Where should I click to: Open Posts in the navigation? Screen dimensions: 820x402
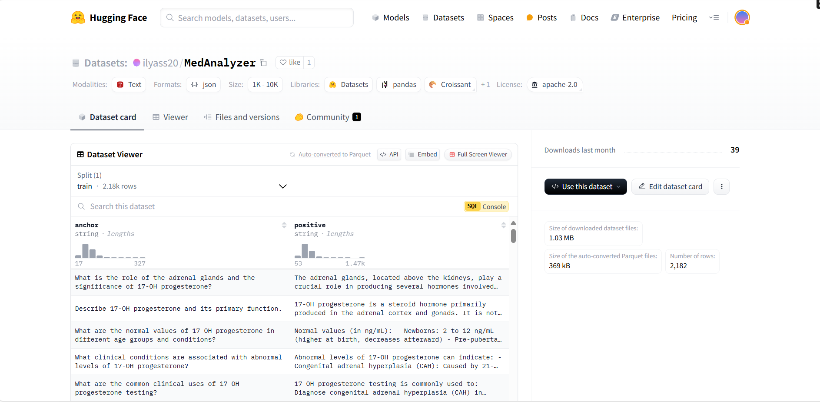[541, 17]
